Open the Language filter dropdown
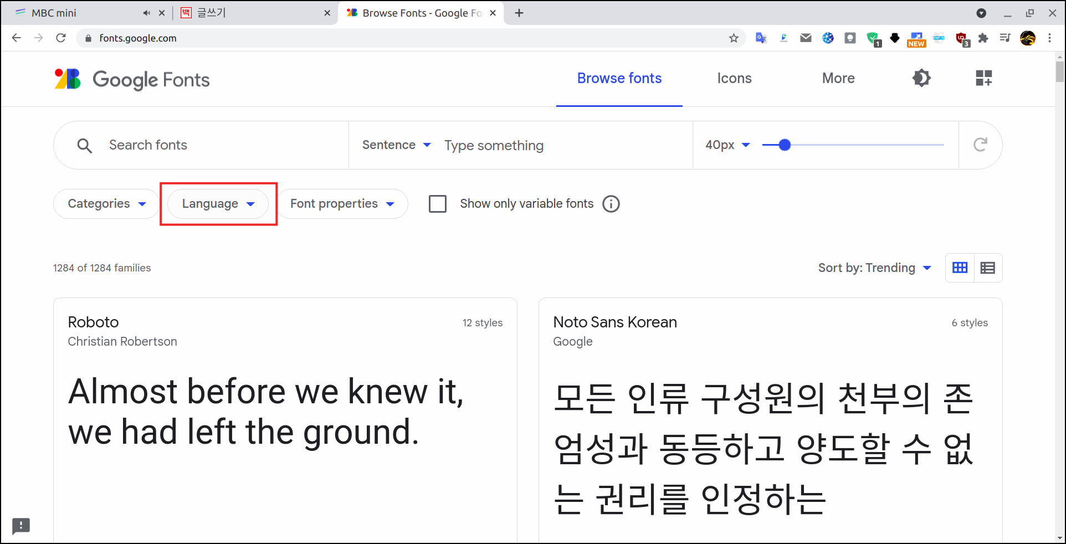The height and width of the screenshot is (544, 1066). click(x=218, y=204)
